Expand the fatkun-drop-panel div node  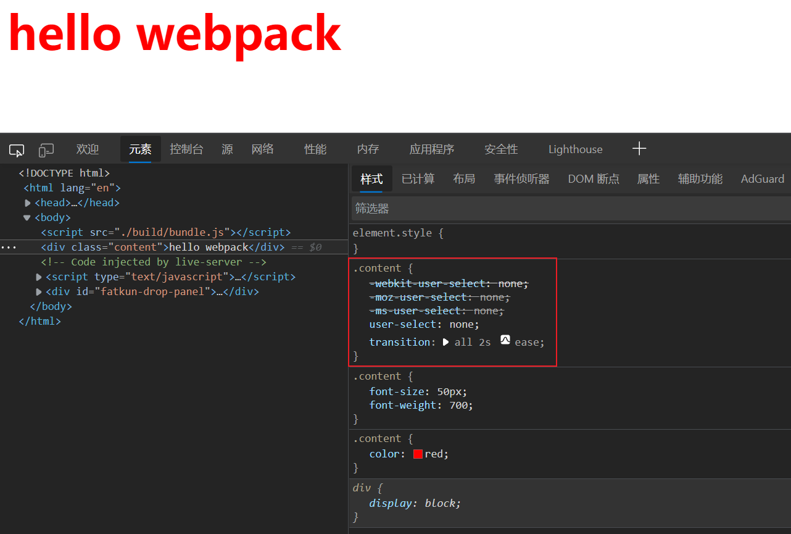[x=39, y=292]
